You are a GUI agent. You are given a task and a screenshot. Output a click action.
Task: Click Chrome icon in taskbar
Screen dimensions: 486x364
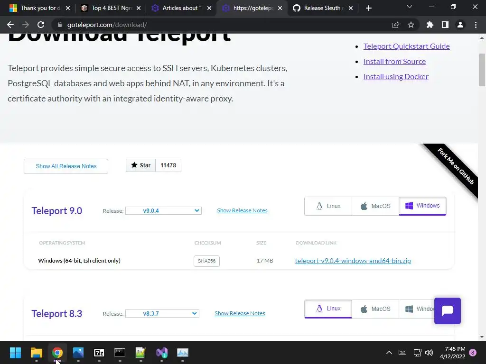(57, 353)
